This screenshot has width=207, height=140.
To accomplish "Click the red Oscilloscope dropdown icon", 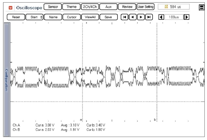I will (10, 8).
